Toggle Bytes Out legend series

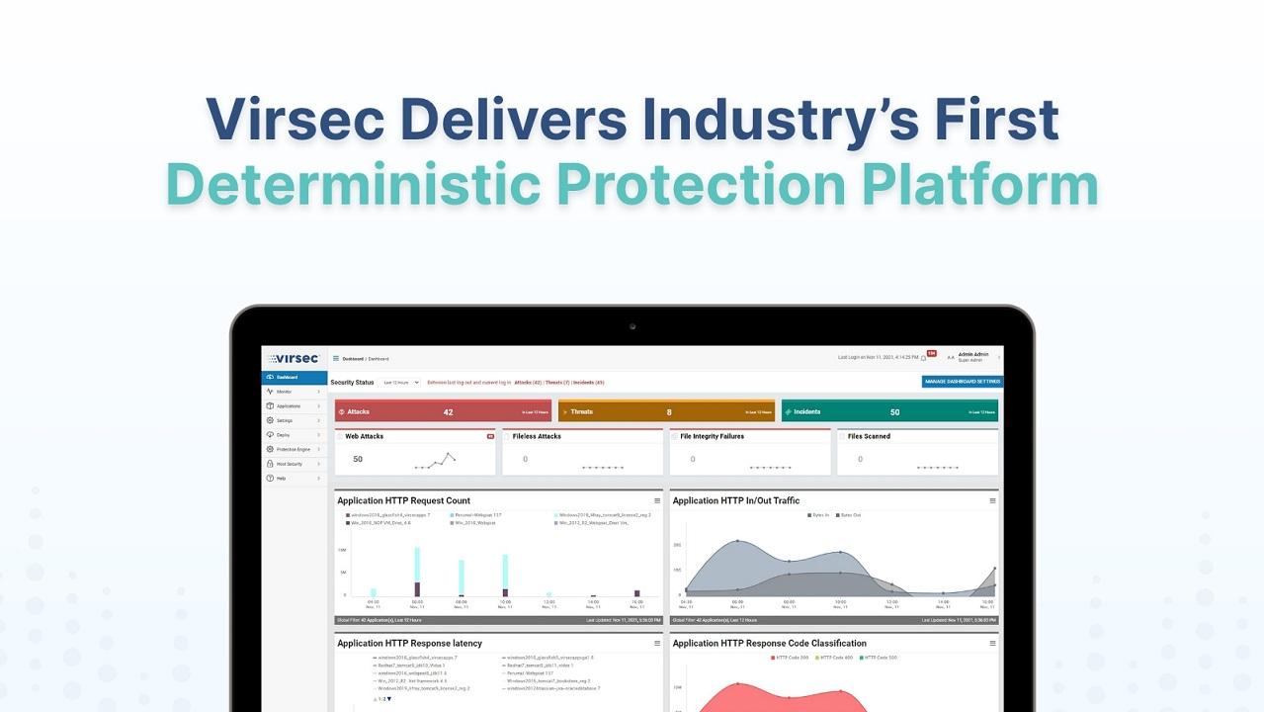[x=848, y=515]
